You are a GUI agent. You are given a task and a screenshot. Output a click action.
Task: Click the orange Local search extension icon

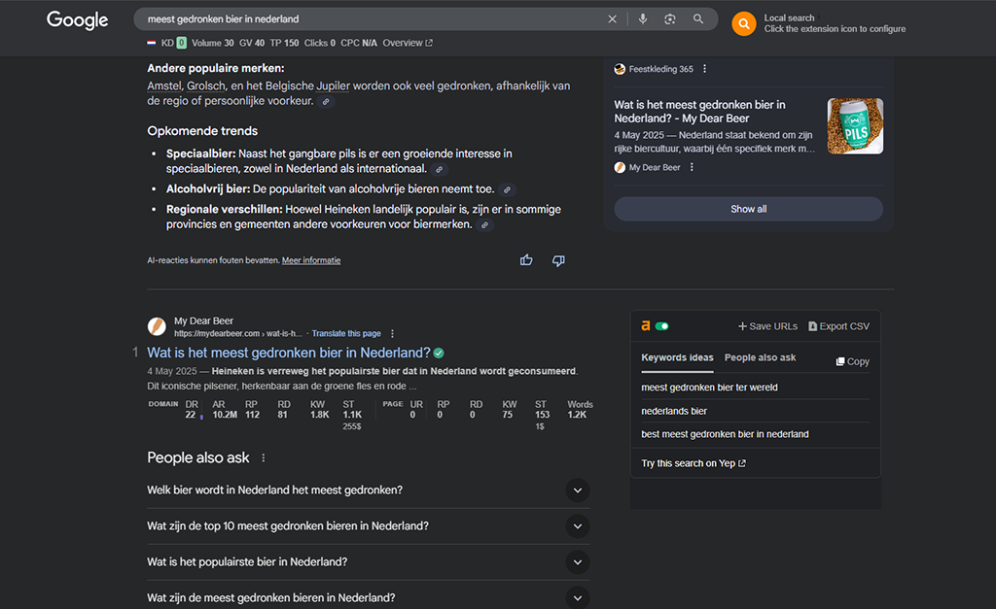coord(744,24)
